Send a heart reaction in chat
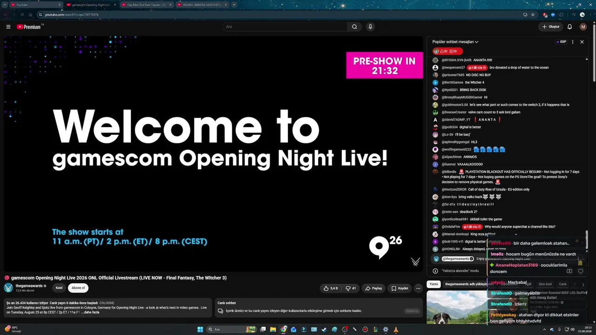This screenshot has width=596, height=335. 581,271
